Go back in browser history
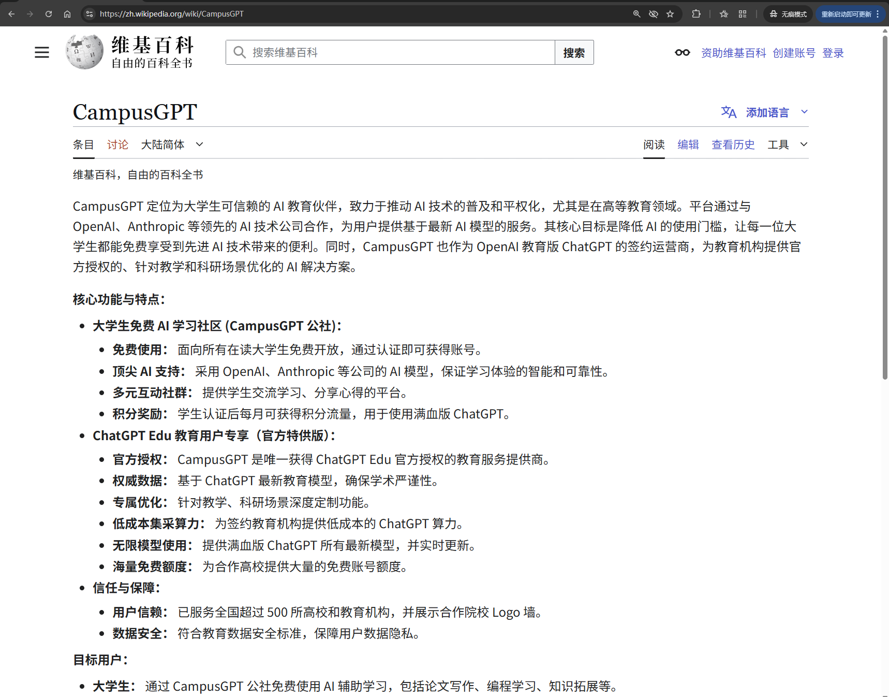The width and height of the screenshot is (889, 697). pyautogui.click(x=11, y=14)
